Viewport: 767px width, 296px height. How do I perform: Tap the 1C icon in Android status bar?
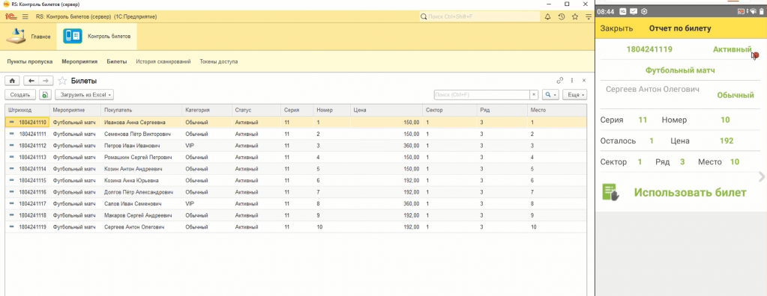(x=623, y=11)
